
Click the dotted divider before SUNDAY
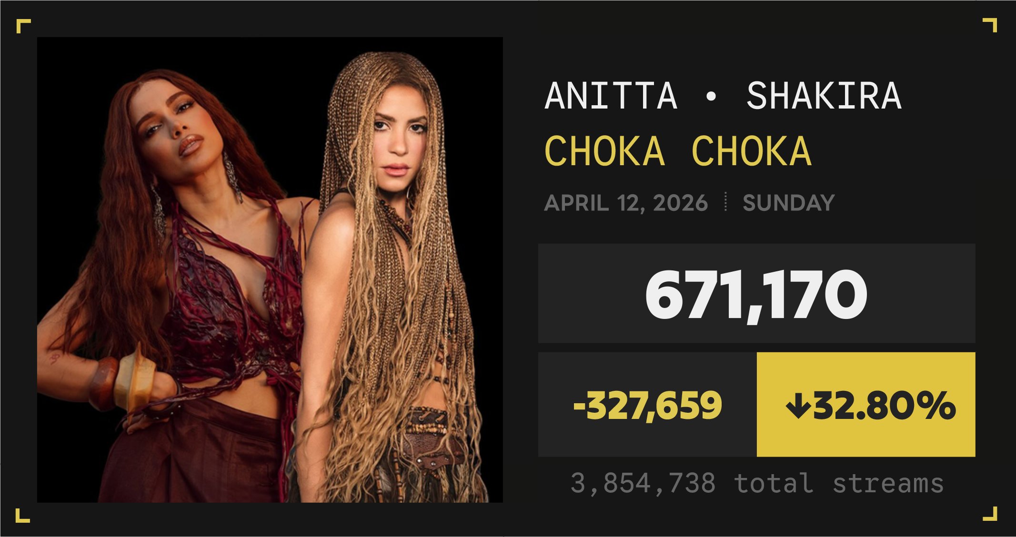pos(725,202)
